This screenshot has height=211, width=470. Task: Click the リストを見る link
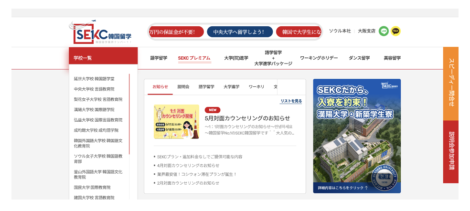291,101
